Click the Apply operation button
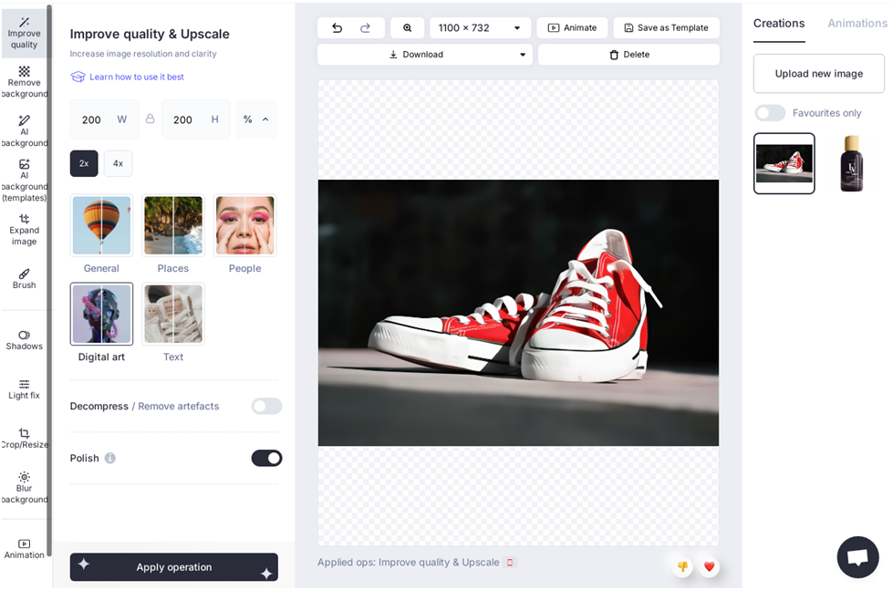The width and height of the screenshot is (893, 590). [x=174, y=567]
